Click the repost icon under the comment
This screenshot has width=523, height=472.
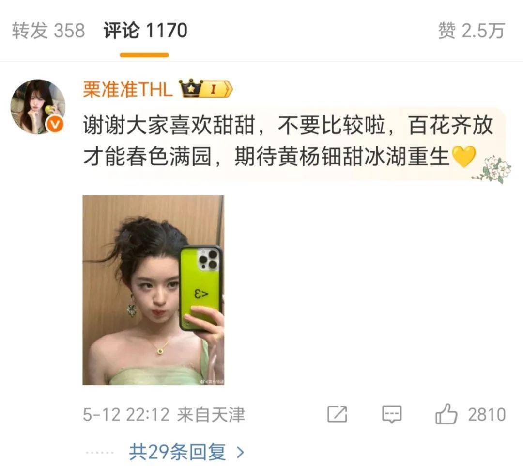(337, 414)
